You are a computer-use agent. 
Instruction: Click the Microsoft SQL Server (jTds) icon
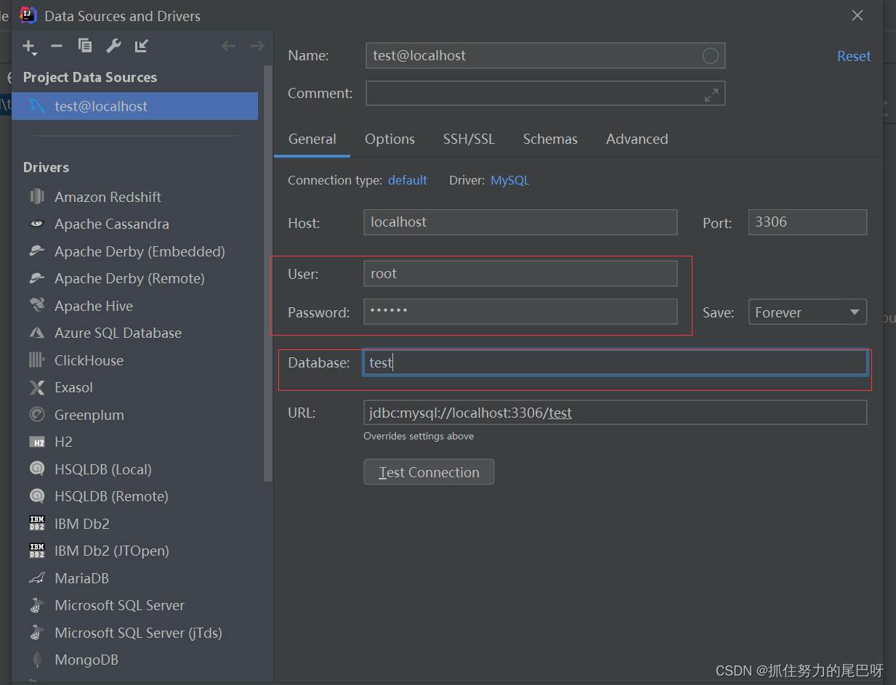pyautogui.click(x=37, y=633)
